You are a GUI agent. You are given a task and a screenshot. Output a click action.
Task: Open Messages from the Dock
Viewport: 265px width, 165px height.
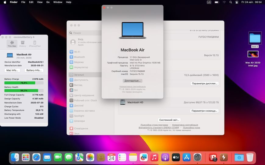69,157
